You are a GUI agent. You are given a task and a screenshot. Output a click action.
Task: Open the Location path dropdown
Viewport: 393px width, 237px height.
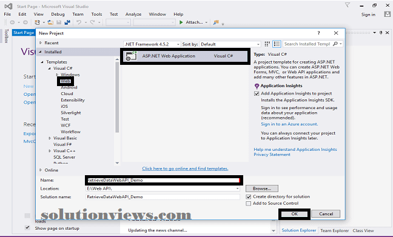point(237,189)
